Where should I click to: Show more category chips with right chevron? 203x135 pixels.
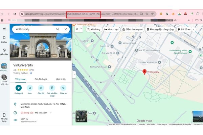(x=194, y=29)
